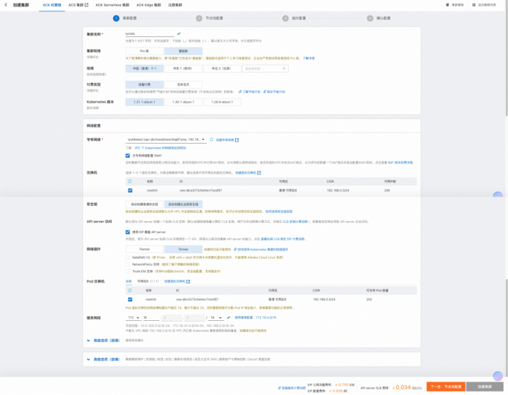Refresh the Pod 交换机 table icon
The height and width of the screenshot is (395, 508).
[130, 290]
